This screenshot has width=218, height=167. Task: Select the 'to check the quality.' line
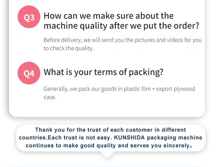(68, 48)
